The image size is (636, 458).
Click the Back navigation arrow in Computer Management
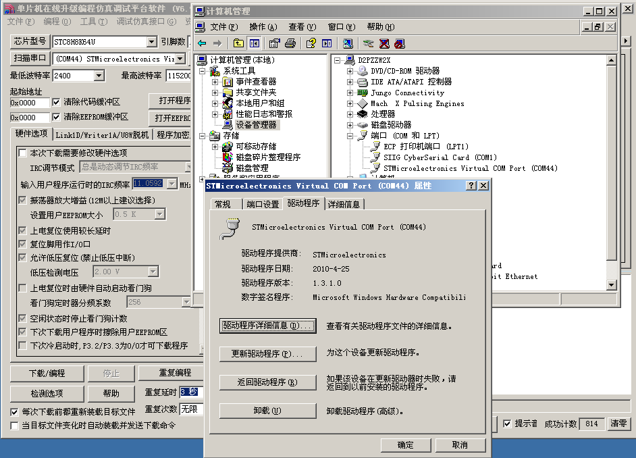coord(202,43)
